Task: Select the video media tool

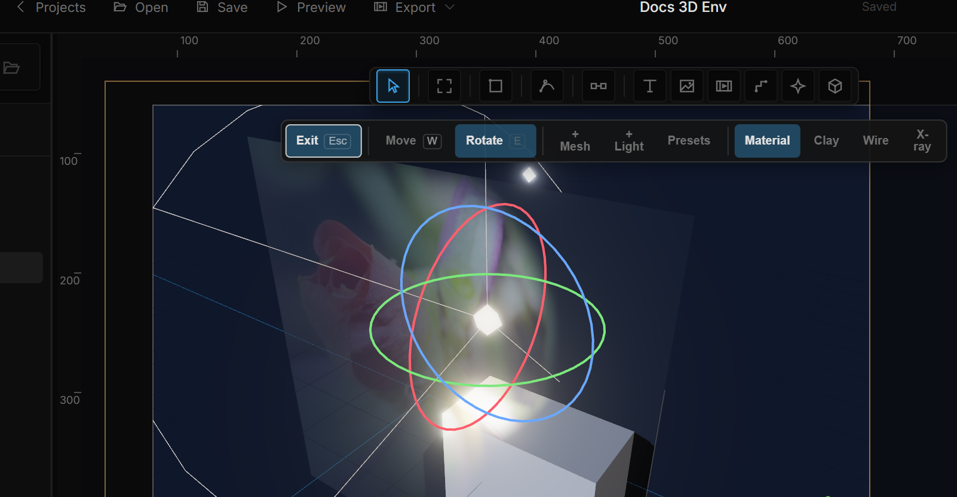Action: tap(724, 86)
